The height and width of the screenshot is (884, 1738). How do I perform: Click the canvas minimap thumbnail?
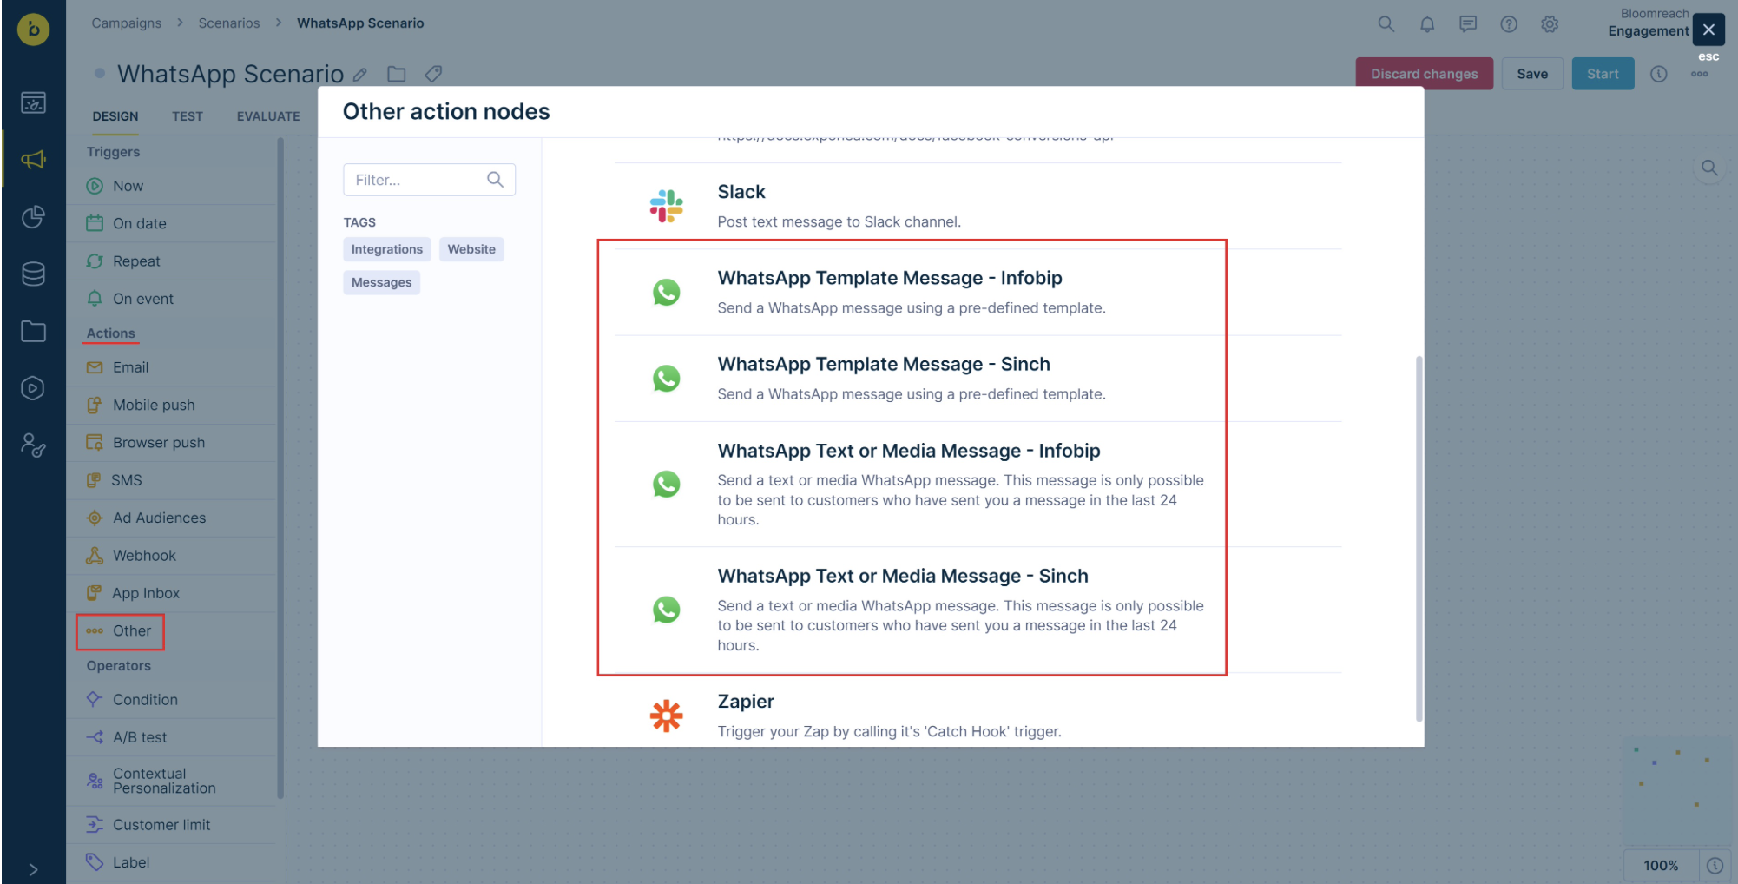click(1675, 791)
